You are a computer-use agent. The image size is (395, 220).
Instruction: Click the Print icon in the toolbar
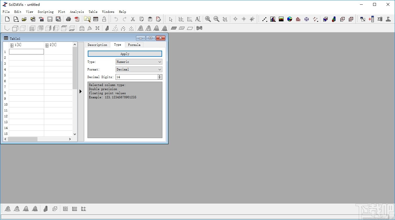(x=68, y=19)
